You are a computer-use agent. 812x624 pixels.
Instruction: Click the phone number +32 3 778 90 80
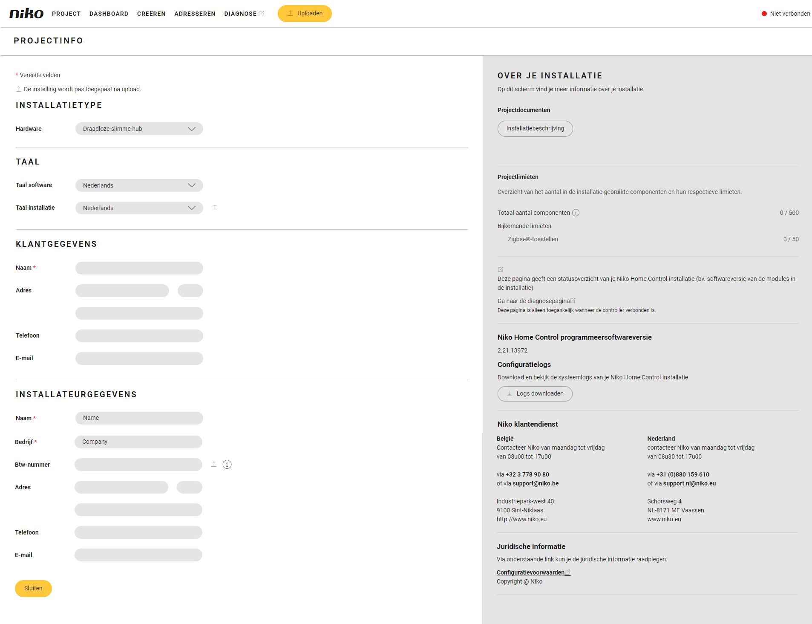click(527, 474)
